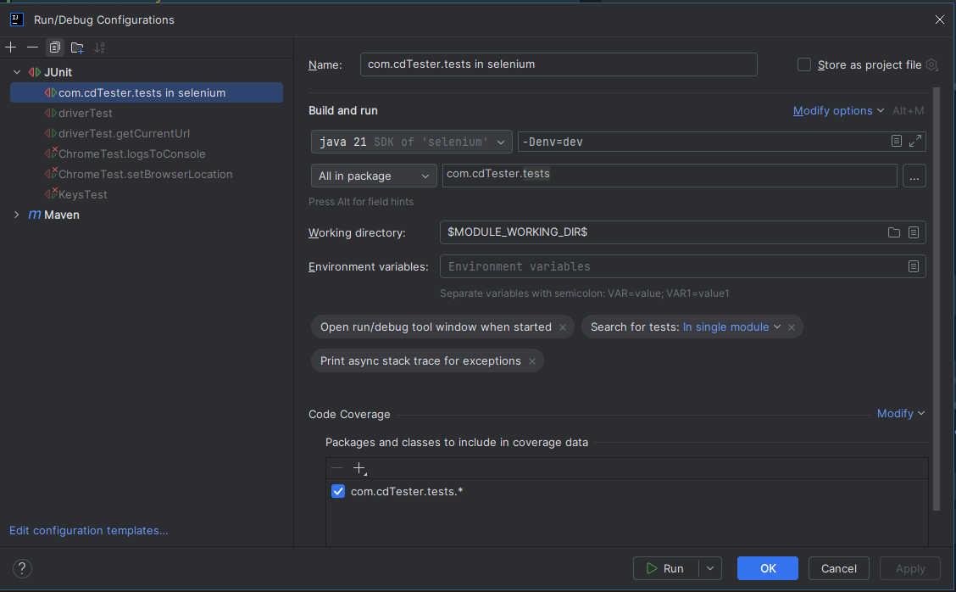
Task: Close the Run/Debug Configurations dialog
Action: (x=940, y=20)
